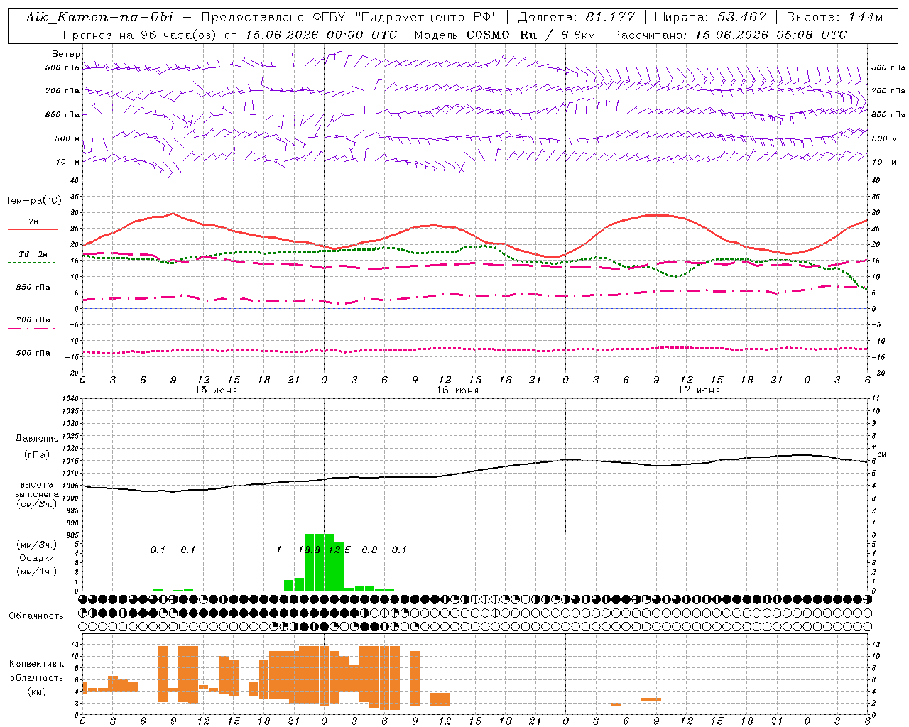This screenshot has width=909, height=727.
Task: Click the Ветер wind panel label
Action: (x=65, y=54)
